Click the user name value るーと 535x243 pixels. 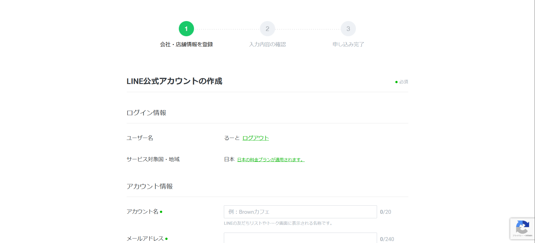pos(232,138)
